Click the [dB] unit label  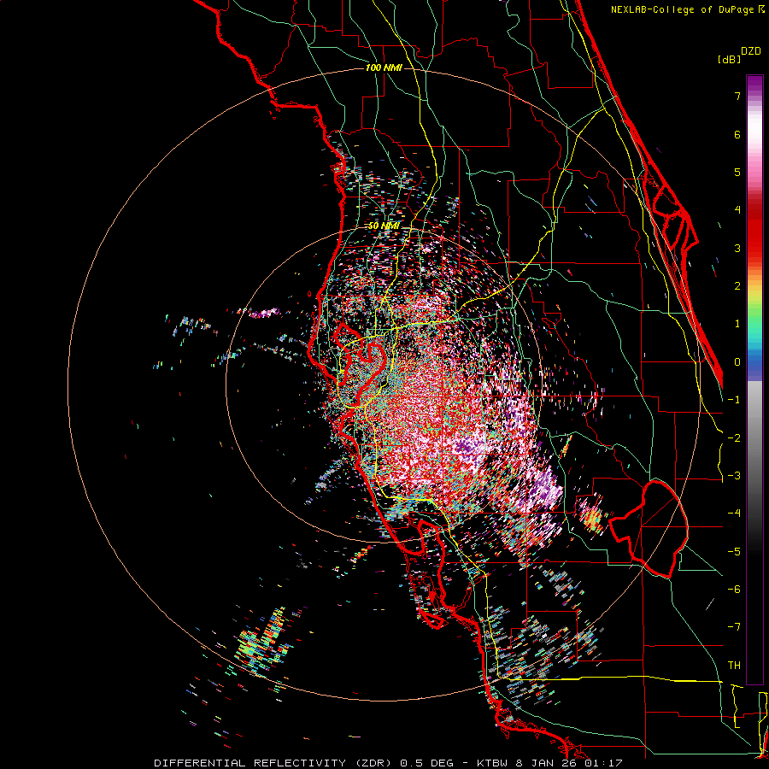(x=729, y=59)
